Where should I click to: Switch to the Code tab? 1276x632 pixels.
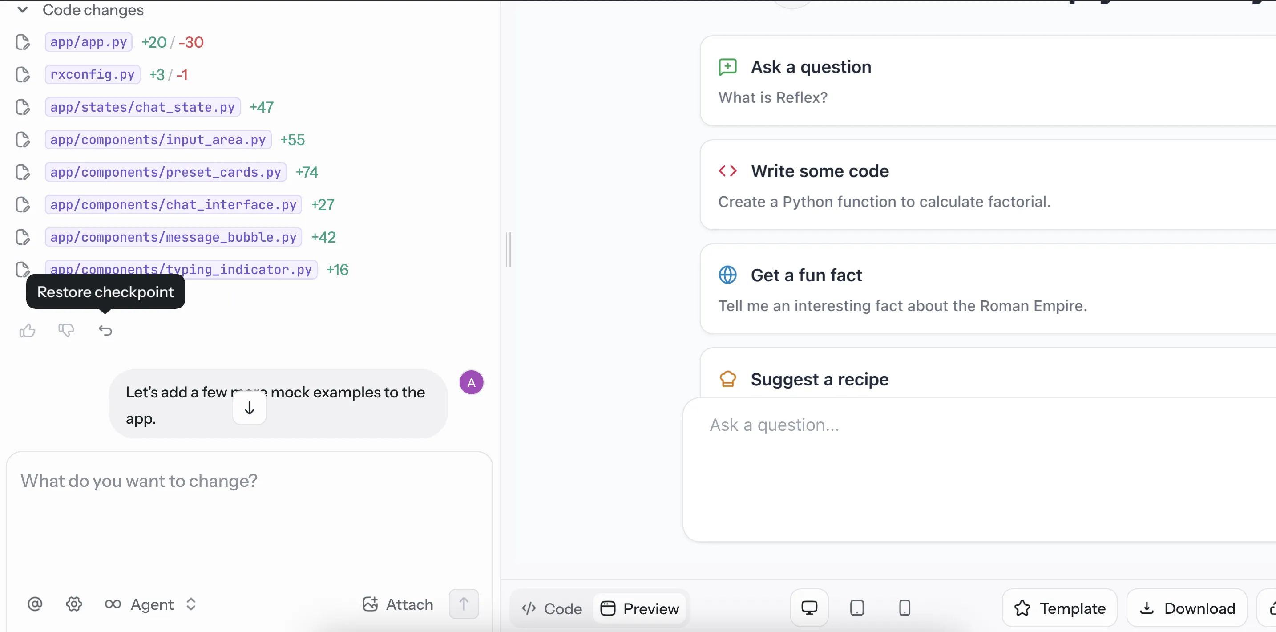[552, 609]
